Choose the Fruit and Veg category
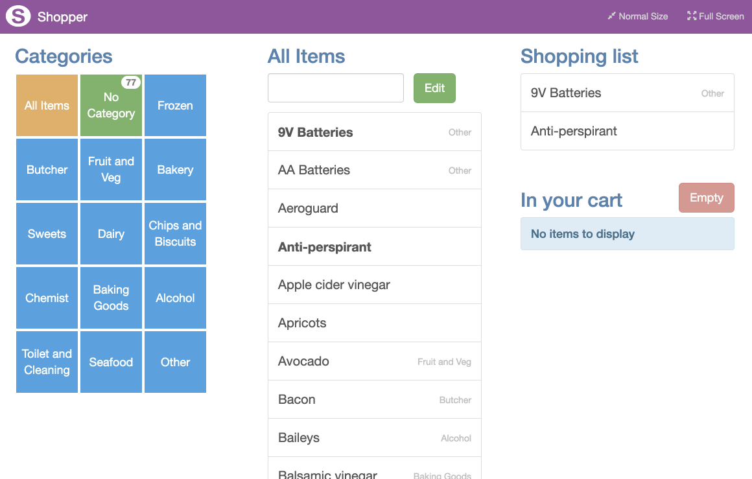752x479 pixels. tap(111, 170)
